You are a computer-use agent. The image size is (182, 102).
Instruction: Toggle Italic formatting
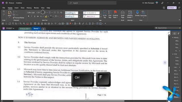pyautogui.click(x=32, y=16)
